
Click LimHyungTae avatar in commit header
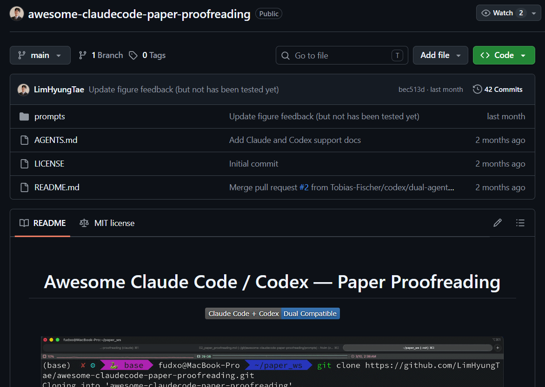(23, 90)
